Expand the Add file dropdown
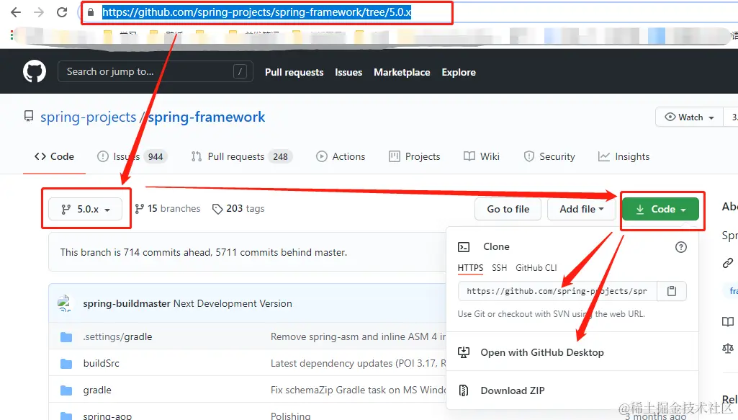Image resolution: width=738 pixels, height=420 pixels. (x=581, y=209)
